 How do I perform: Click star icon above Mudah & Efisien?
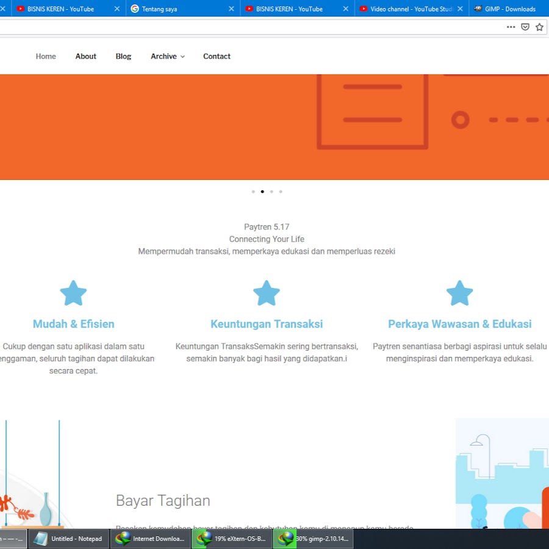(73, 293)
